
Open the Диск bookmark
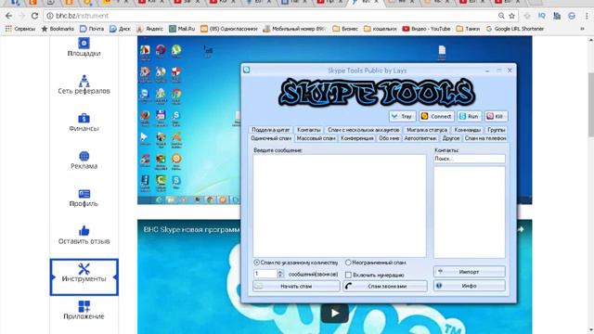pyautogui.click(x=120, y=29)
